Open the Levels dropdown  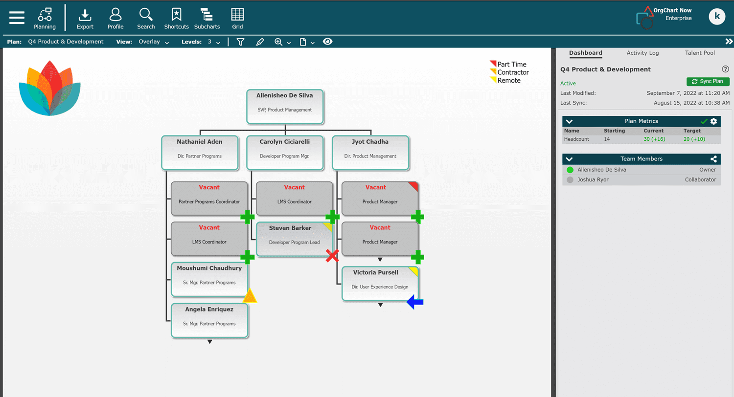(213, 42)
